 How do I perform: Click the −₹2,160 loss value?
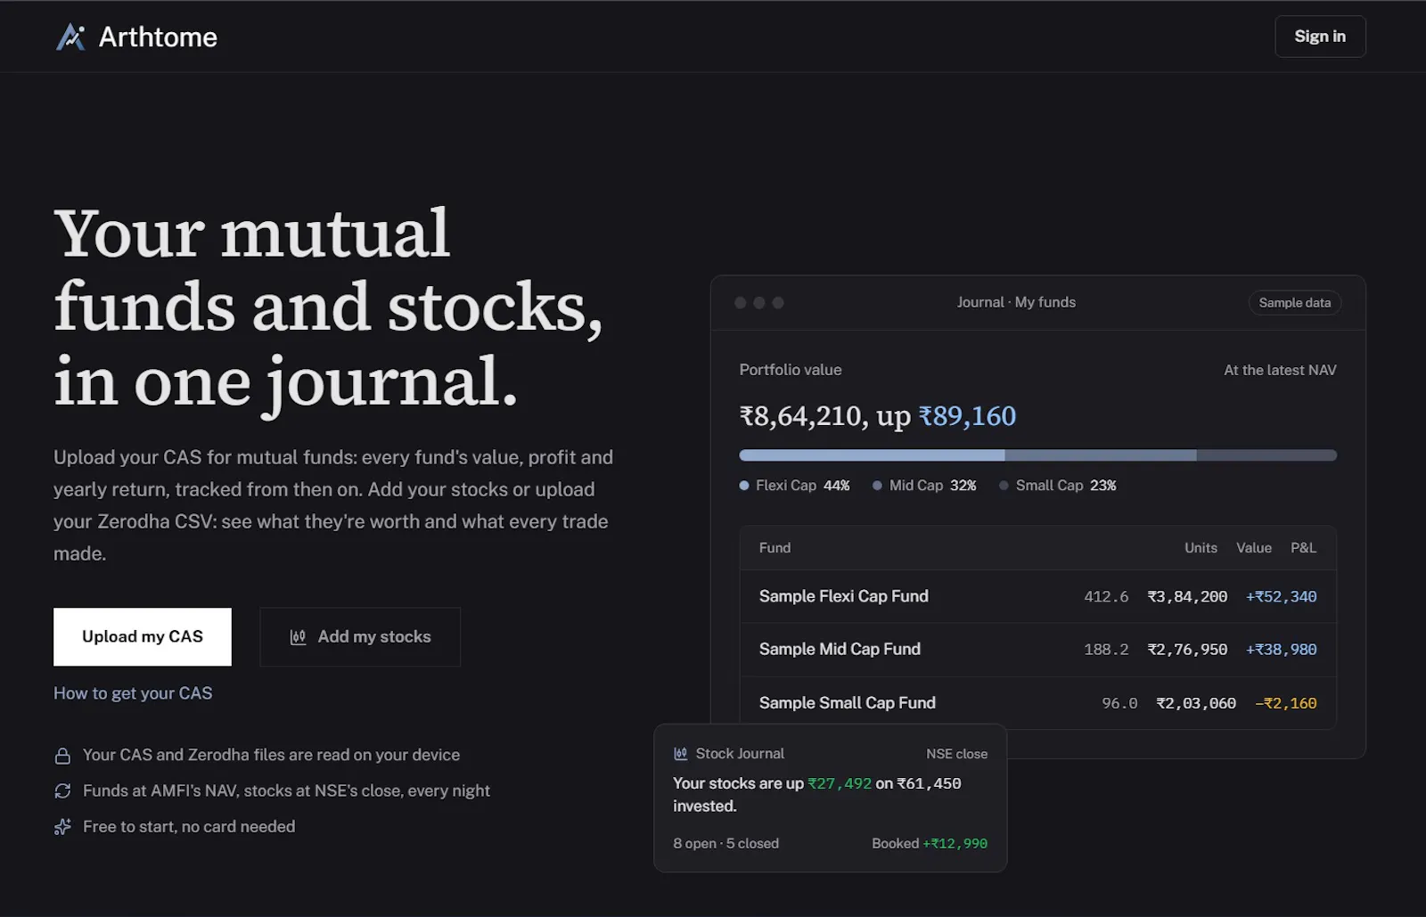pyautogui.click(x=1285, y=703)
